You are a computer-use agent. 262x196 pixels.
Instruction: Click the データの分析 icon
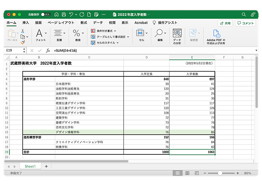click(x=177, y=33)
